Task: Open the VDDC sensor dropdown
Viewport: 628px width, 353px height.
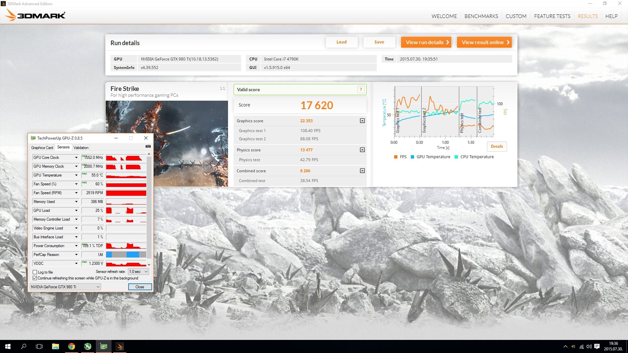Action: tap(76, 263)
